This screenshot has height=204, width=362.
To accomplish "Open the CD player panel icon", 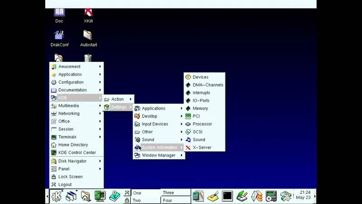I will 271,196.
